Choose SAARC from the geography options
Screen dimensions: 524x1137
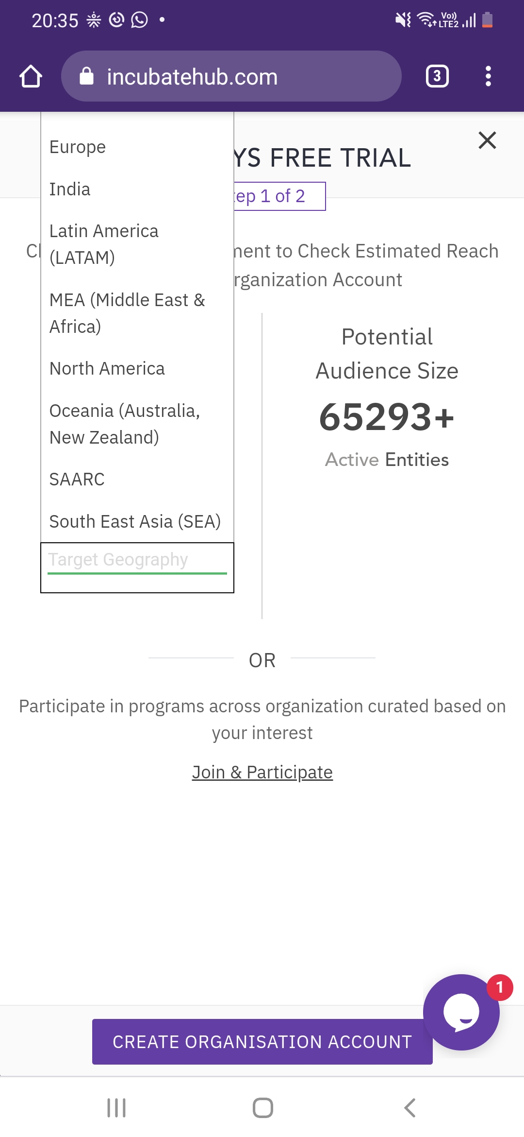click(x=77, y=479)
